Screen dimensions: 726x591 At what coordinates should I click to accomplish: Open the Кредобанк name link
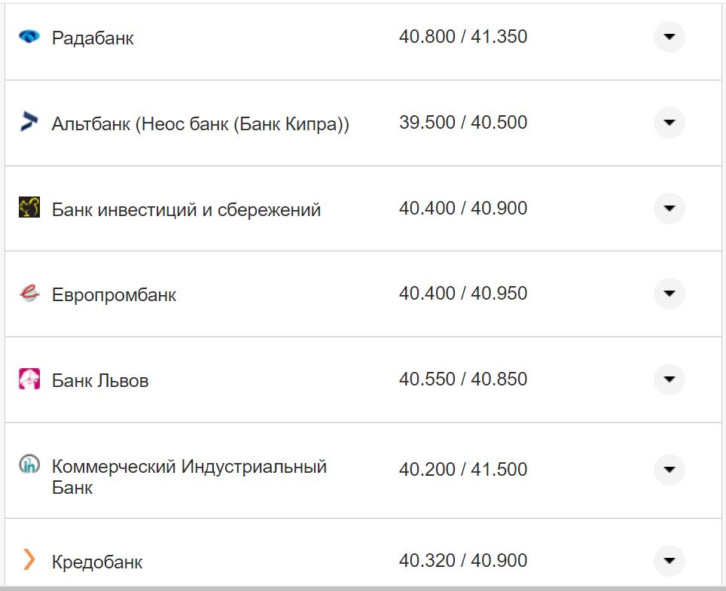pyautogui.click(x=97, y=562)
